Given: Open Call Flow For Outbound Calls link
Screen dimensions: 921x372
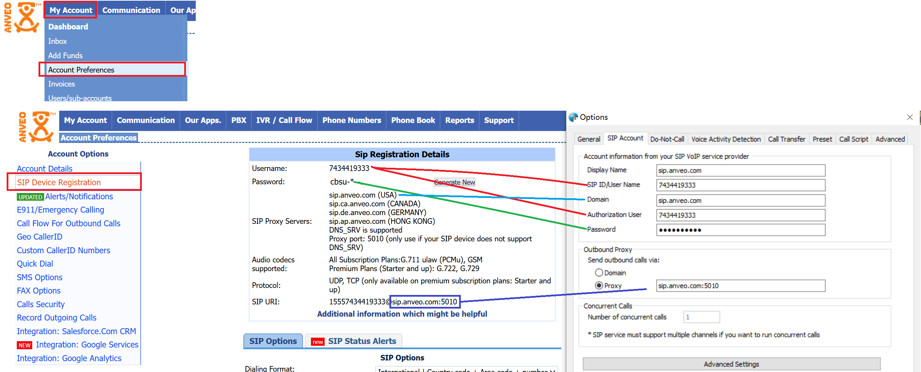Looking at the screenshot, I should [x=69, y=223].
